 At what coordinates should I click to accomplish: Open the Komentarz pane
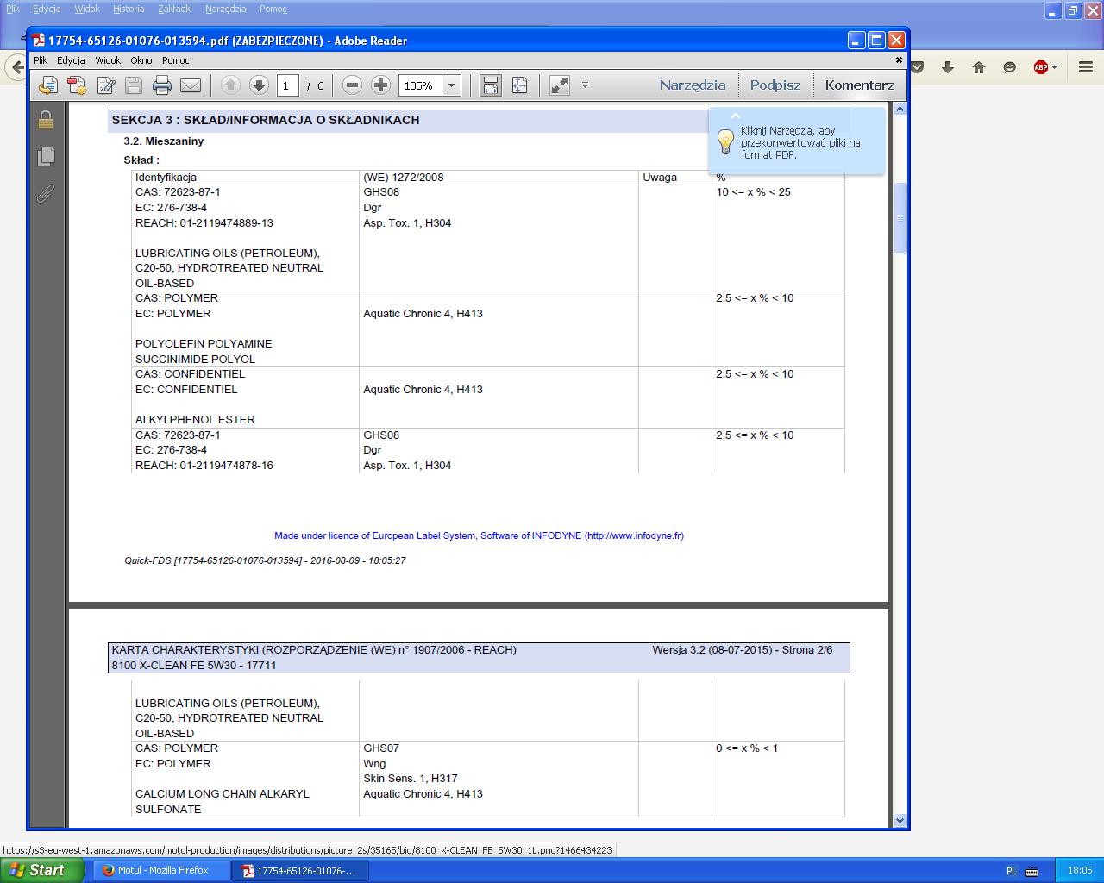(860, 85)
